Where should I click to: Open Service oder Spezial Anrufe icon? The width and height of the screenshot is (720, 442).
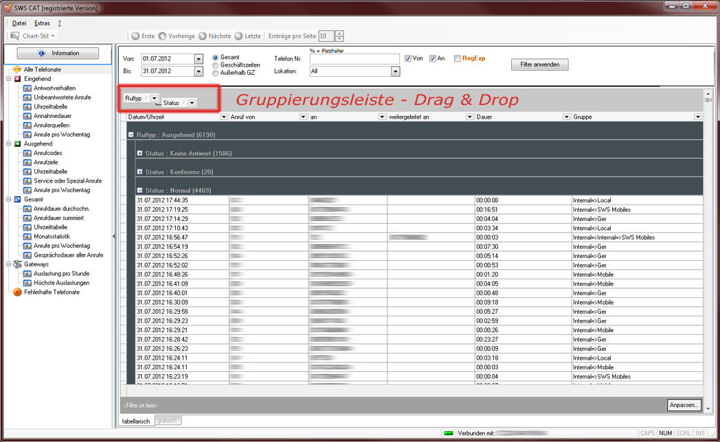point(27,181)
